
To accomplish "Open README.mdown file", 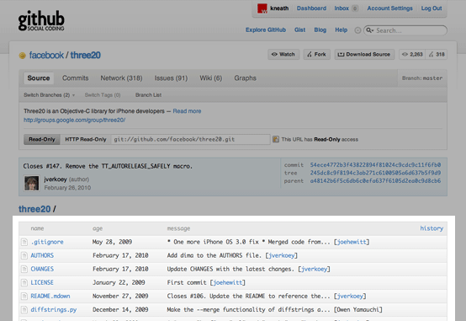I will (x=50, y=297).
